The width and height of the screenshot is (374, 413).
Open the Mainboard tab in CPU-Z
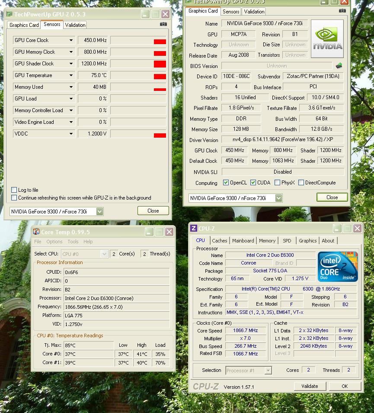click(x=243, y=240)
